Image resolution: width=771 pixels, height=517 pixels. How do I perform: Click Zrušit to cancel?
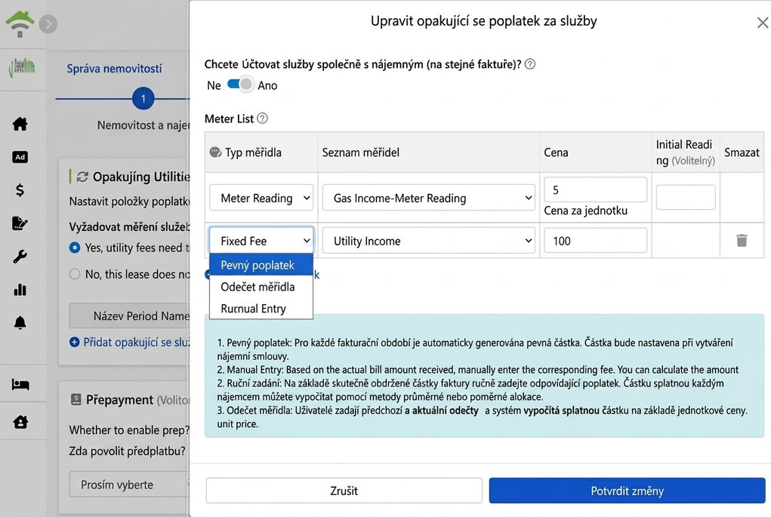coord(344,491)
